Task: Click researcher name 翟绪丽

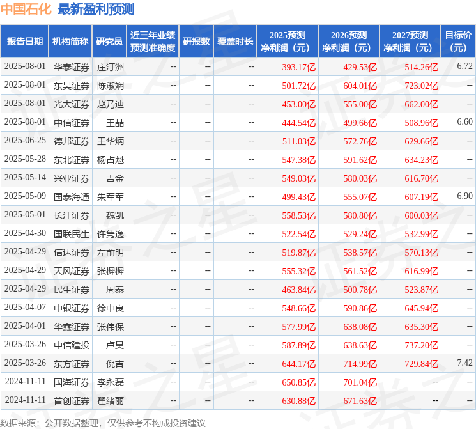Action: [x=110, y=401]
